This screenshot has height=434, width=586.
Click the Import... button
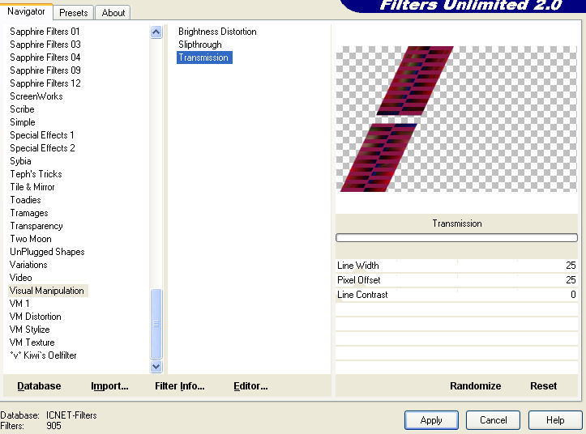[109, 385]
